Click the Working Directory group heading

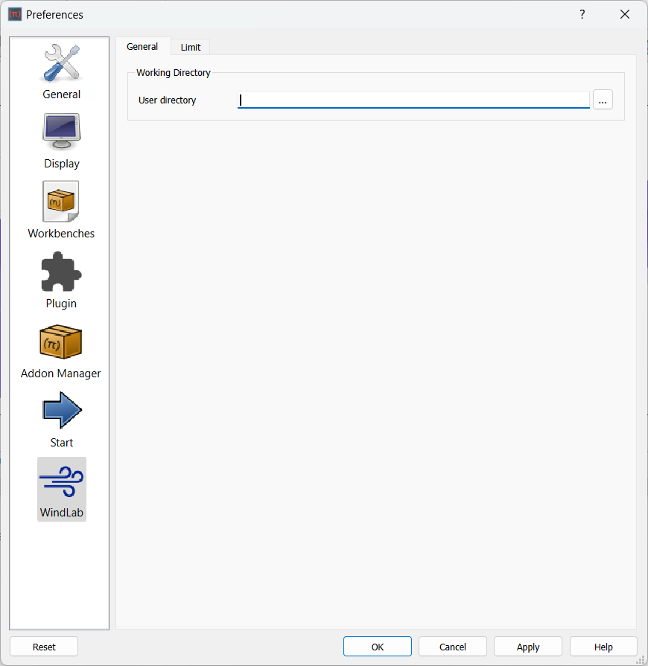(x=173, y=72)
